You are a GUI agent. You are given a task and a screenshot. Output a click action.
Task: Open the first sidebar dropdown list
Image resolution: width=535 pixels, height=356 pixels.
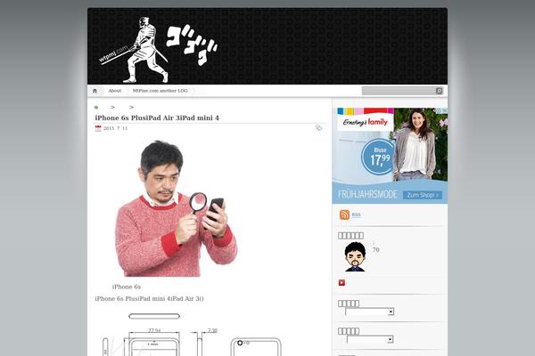coord(370,311)
